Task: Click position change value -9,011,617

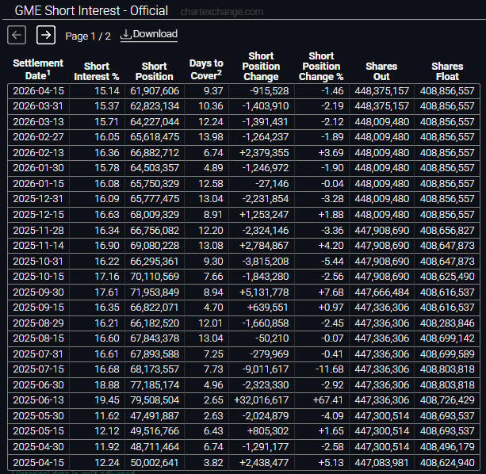Action: click(266, 369)
